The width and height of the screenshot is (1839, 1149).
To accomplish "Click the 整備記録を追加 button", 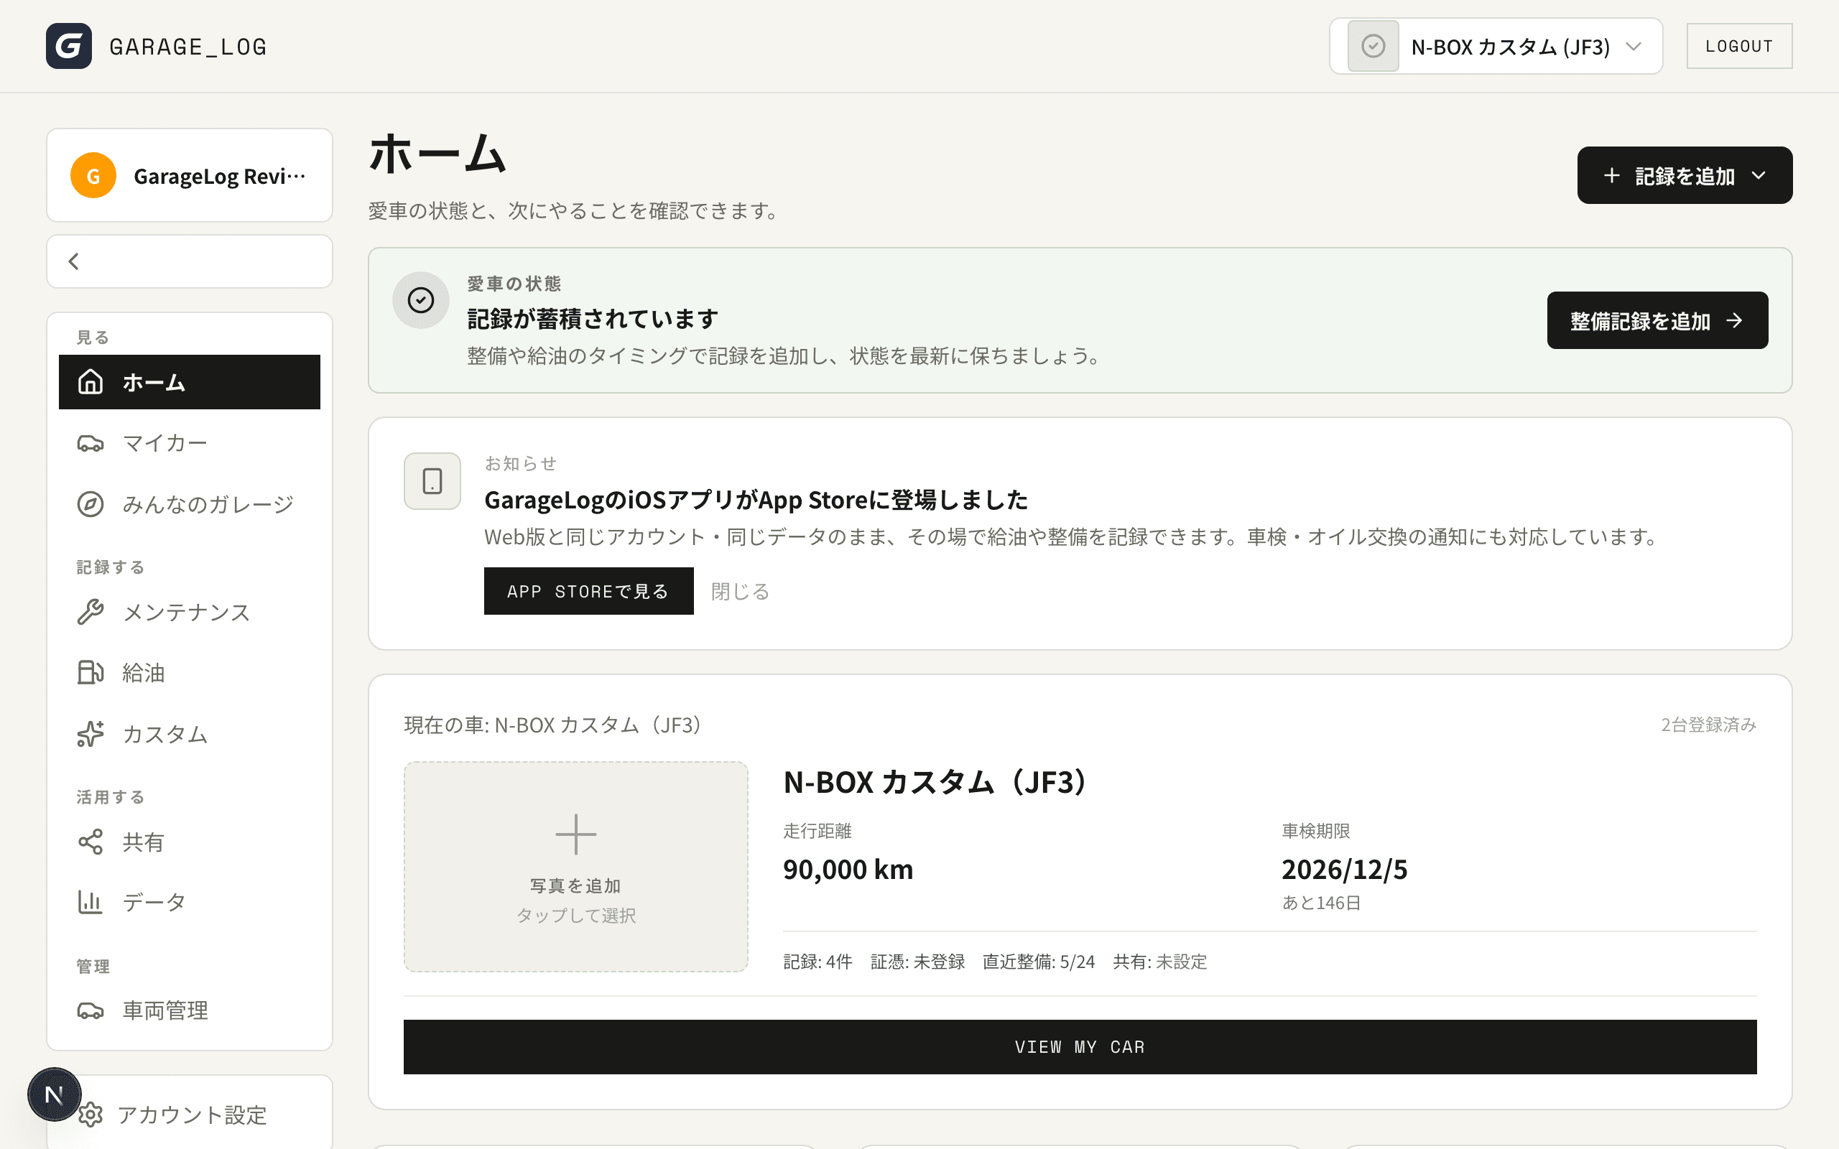I will click(1657, 321).
